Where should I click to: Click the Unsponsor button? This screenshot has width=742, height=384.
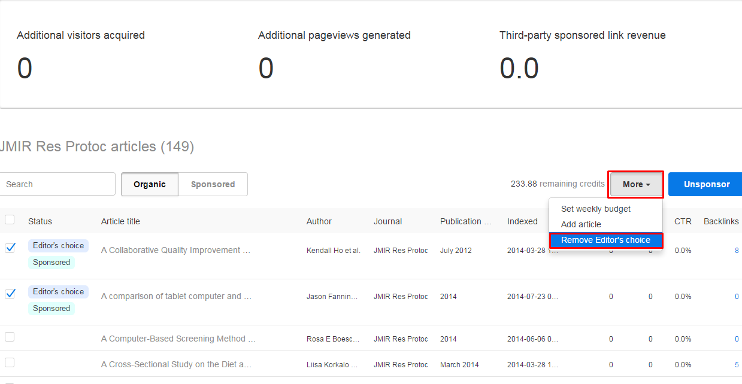[x=706, y=184]
